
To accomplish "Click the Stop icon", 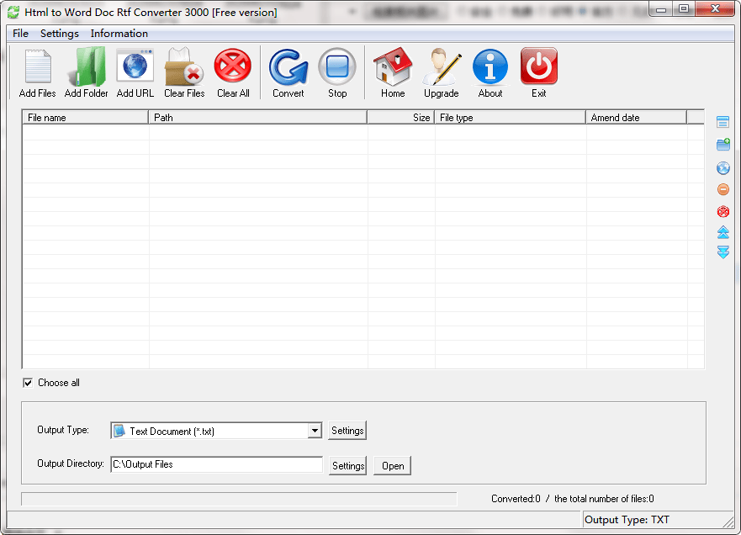I will (x=337, y=71).
